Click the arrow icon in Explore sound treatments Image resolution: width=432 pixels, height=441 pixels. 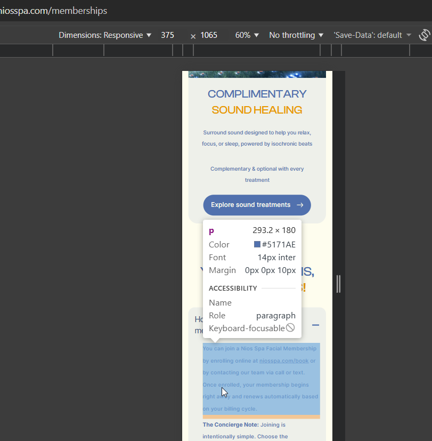coord(300,205)
